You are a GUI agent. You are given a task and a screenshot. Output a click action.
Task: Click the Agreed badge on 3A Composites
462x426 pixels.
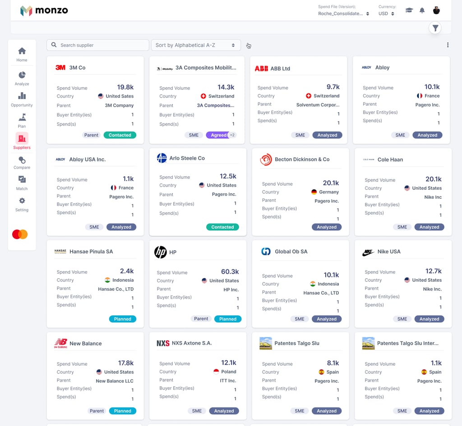click(x=217, y=135)
